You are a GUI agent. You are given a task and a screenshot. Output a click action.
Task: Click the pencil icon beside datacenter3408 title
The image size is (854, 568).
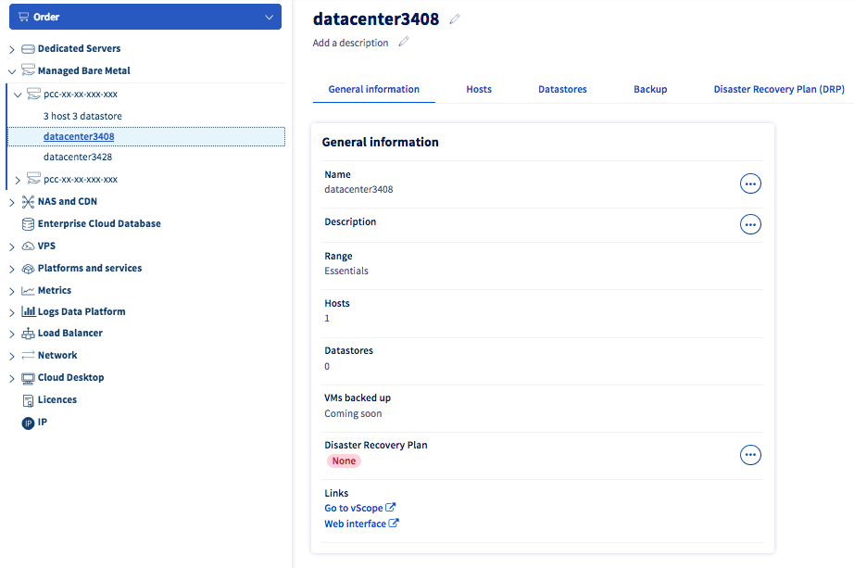tap(454, 19)
